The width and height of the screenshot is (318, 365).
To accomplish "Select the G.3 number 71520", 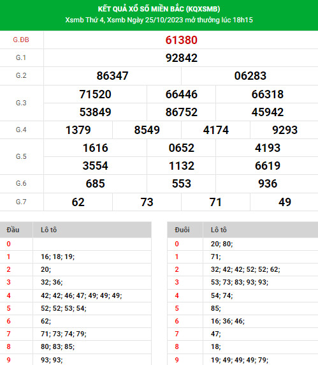I will [96, 94].
